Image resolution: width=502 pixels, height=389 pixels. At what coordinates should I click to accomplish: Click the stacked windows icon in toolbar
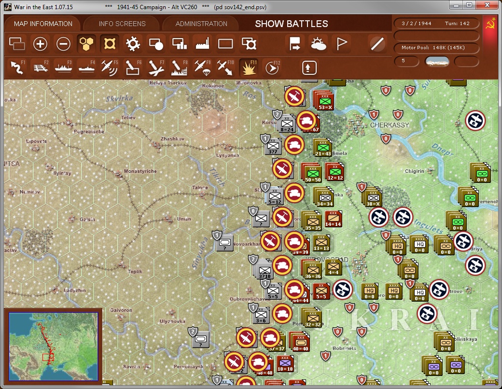(x=17, y=44)
